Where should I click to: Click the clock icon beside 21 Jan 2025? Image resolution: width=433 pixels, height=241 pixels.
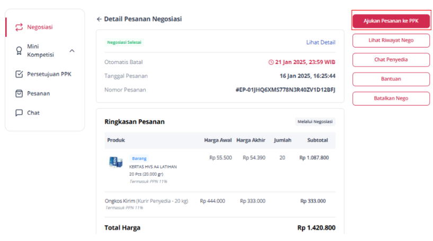(x=271, y=62)
